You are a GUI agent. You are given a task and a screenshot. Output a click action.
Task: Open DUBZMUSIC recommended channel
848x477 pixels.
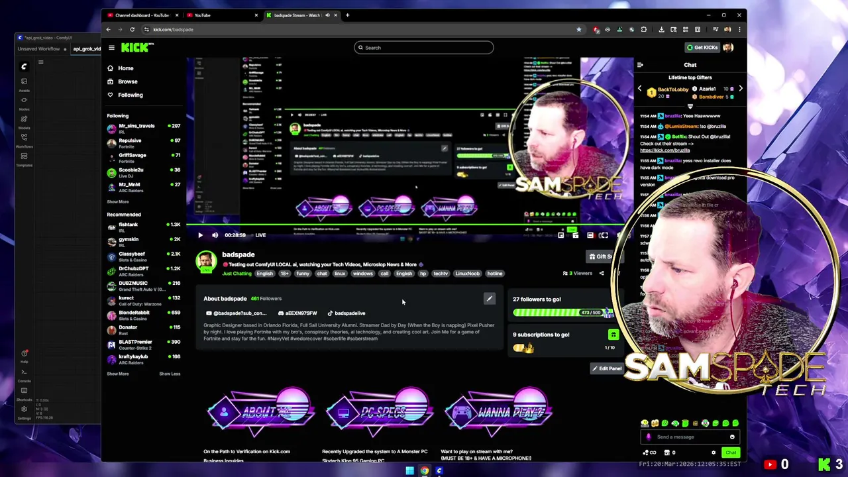pos(143,286)
